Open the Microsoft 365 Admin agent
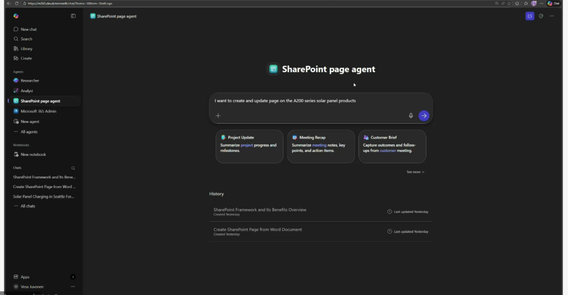 pos(38,111)
